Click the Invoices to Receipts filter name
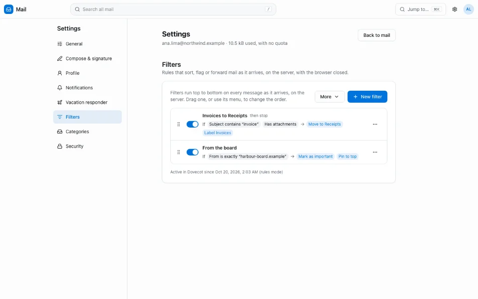The height and width of the screenshot is (299, 478). (225, 116)
